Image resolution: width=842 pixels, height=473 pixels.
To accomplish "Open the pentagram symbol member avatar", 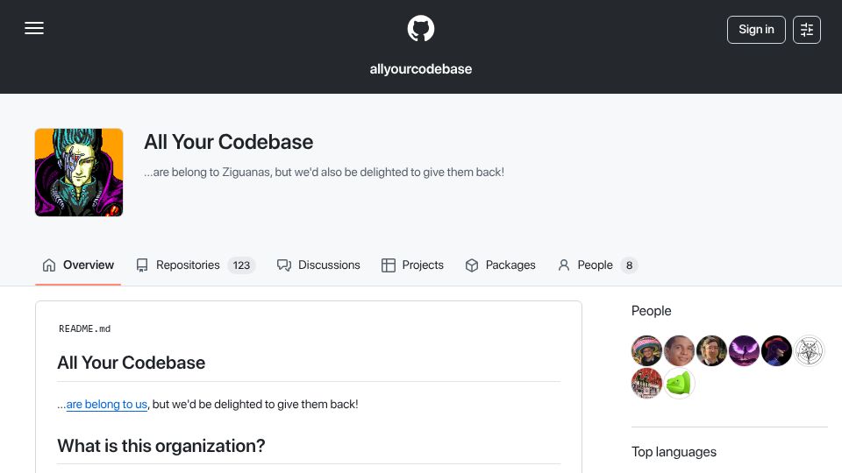I will tap(809, 350).
